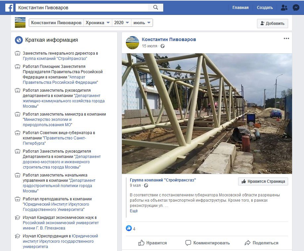Click the globe icon next to 9 мая
Screen dimensions: 304x251
(146, 185)
